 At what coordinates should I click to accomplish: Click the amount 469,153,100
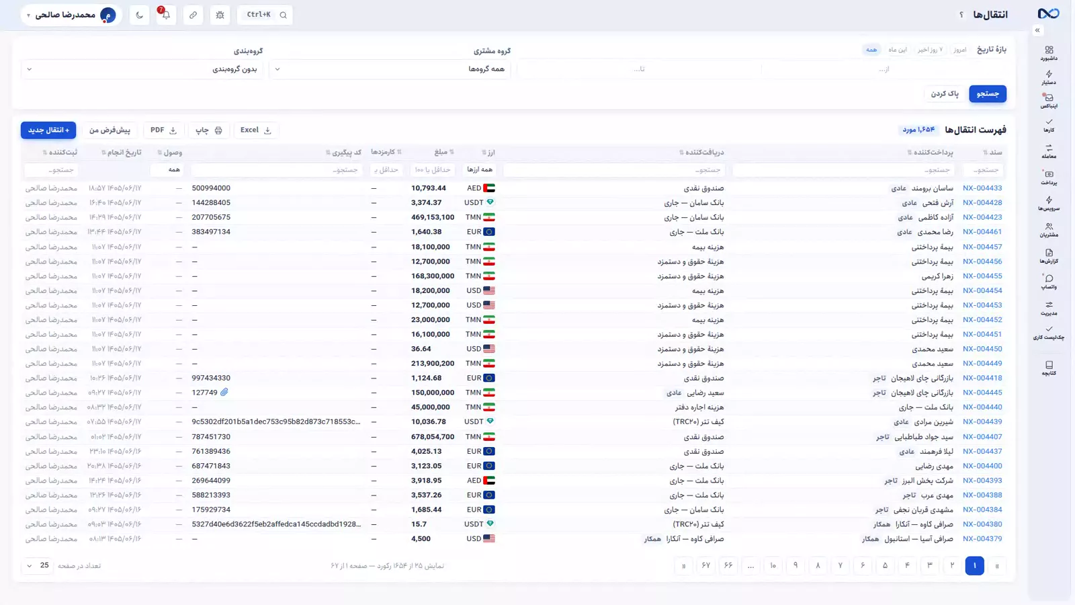pos(433,217)
